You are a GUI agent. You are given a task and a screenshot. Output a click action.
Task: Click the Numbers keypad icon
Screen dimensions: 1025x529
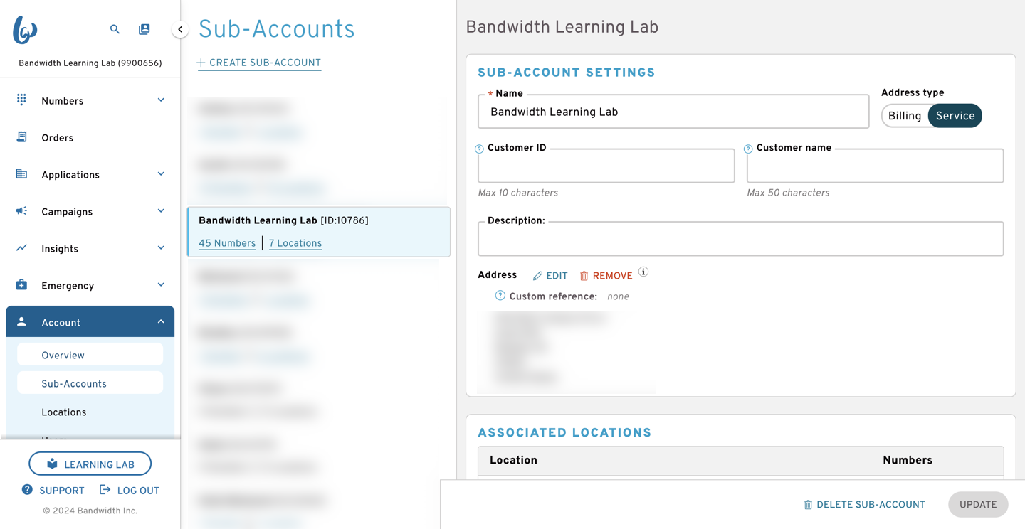click(21, 100)
